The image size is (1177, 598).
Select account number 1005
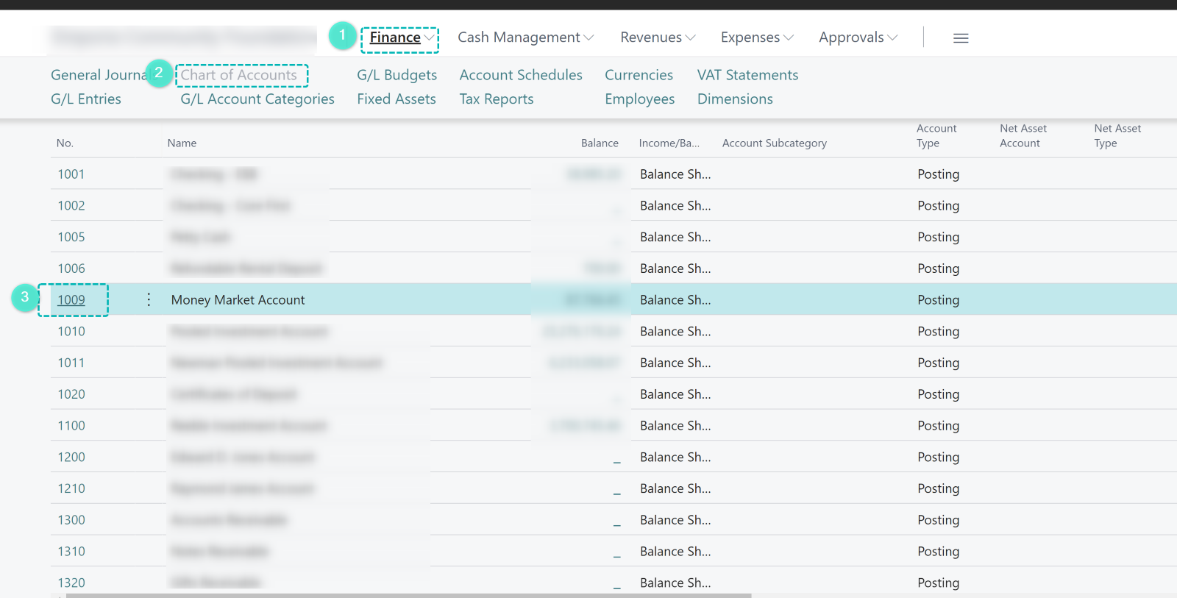pos(71,237)
